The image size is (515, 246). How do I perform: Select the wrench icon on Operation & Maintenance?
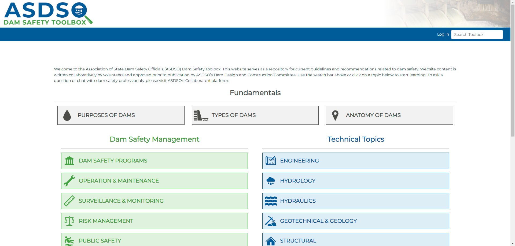coord(69,181)
